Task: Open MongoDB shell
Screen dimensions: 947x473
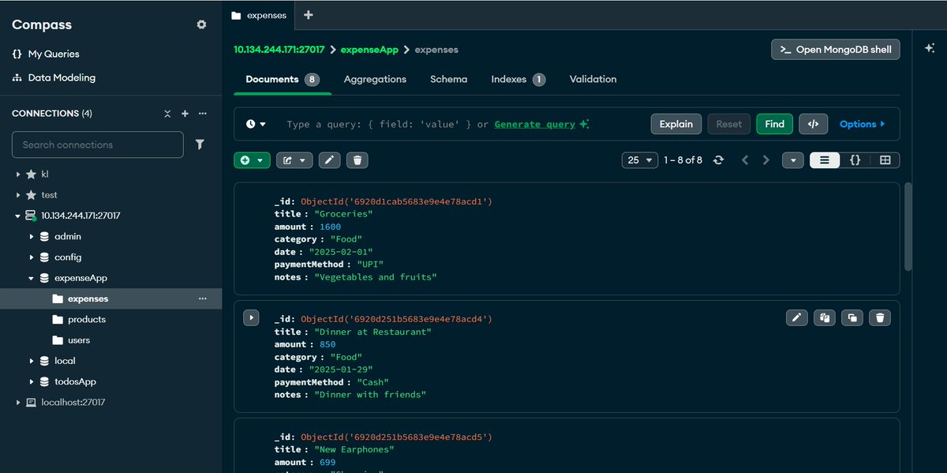Action: 836,49
